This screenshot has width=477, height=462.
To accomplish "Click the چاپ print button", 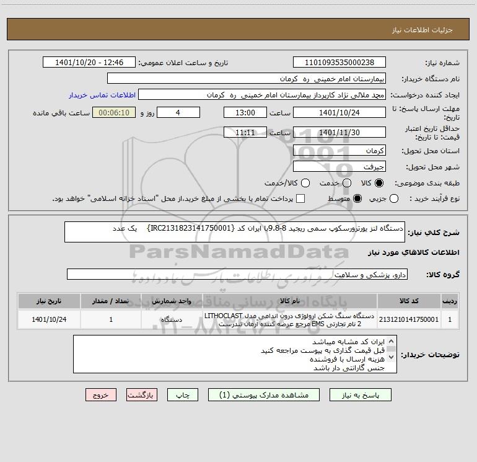I will (x=183, y=395).
